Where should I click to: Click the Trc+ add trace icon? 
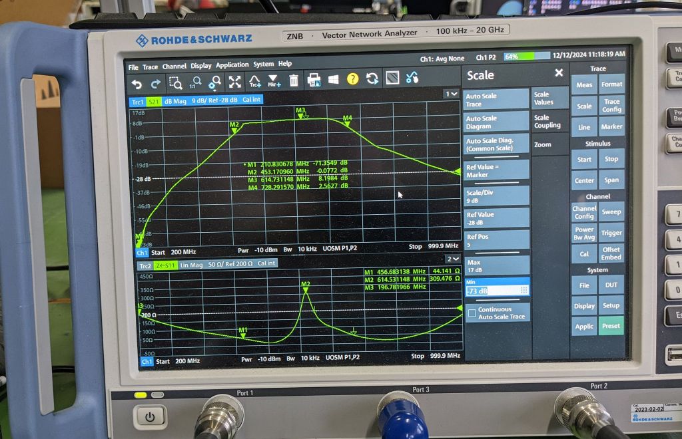[x=254, y=82]
